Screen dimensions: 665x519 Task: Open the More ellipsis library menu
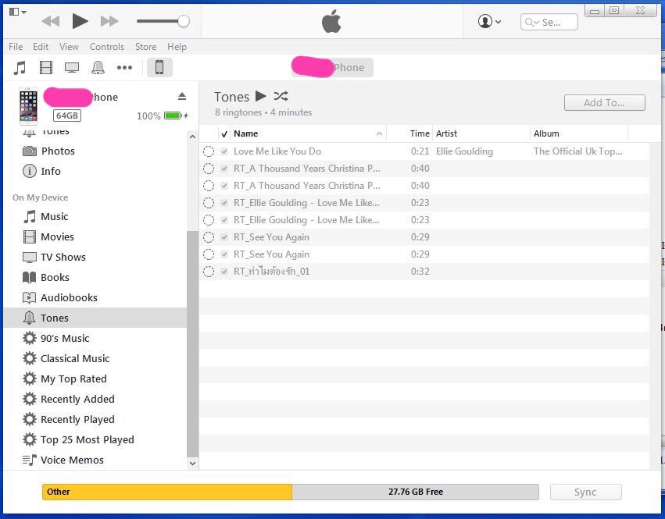124,67
